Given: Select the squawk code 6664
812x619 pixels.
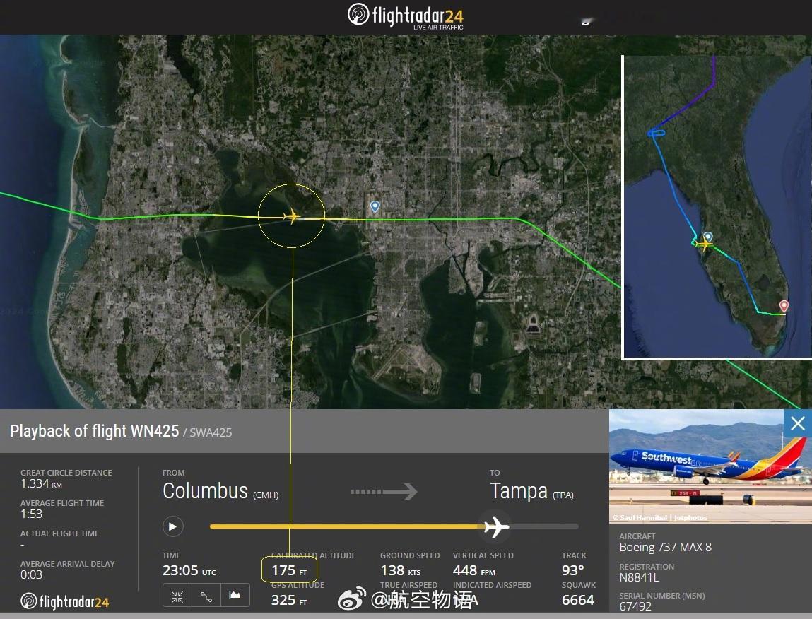Looking at the screenshot, I should point(578,600).
